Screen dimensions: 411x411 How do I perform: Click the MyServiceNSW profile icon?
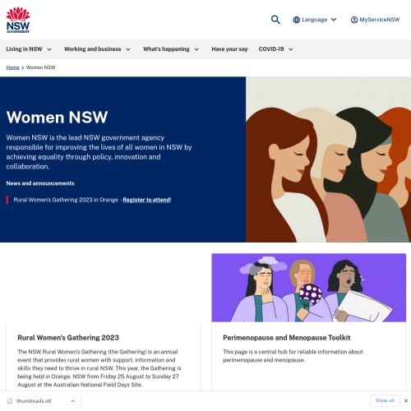(x=354, y=20)
